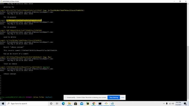Open Task View on the taskbar
This screenshot has width=189, height=106.
click(57, 103)
